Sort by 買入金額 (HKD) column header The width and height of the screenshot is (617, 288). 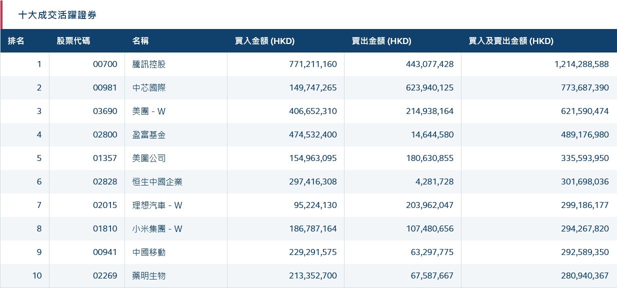tap(264, 41)
